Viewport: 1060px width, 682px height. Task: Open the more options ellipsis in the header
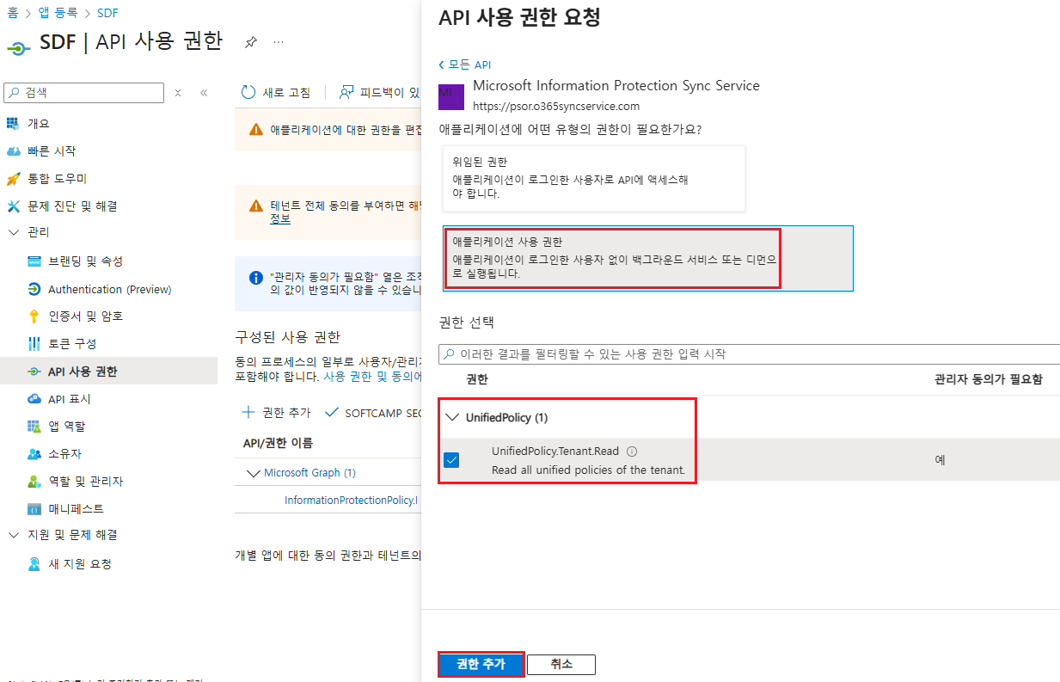pos(279,42)
